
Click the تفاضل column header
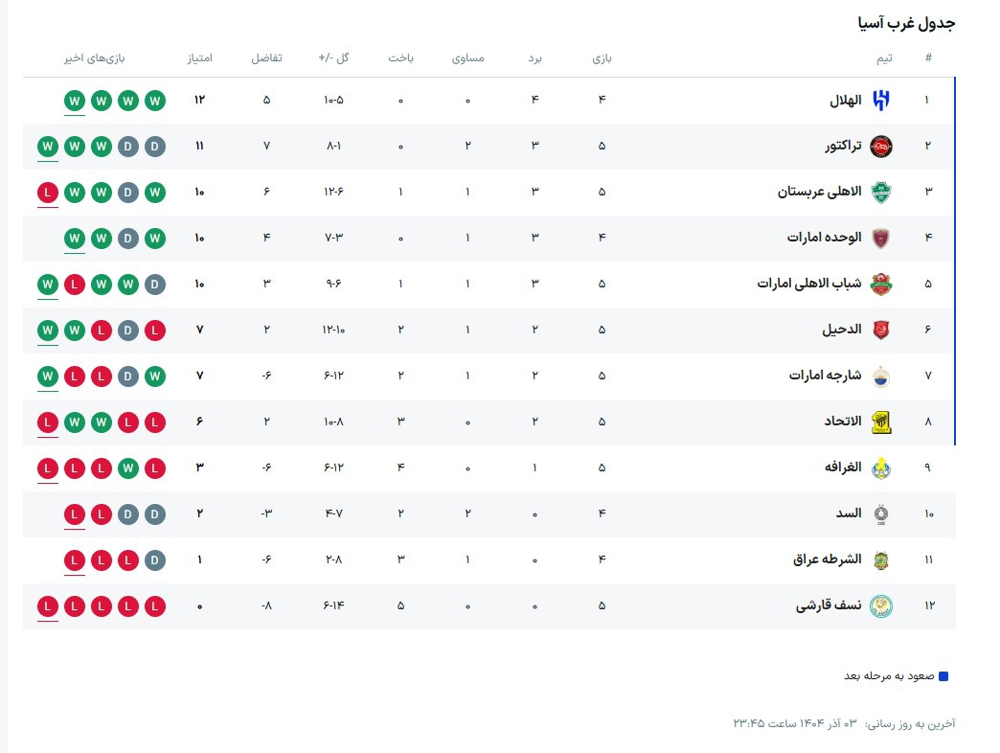click(x=266, y=58)
